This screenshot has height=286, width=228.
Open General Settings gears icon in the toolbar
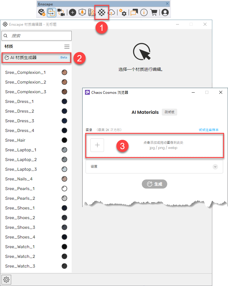123,12
